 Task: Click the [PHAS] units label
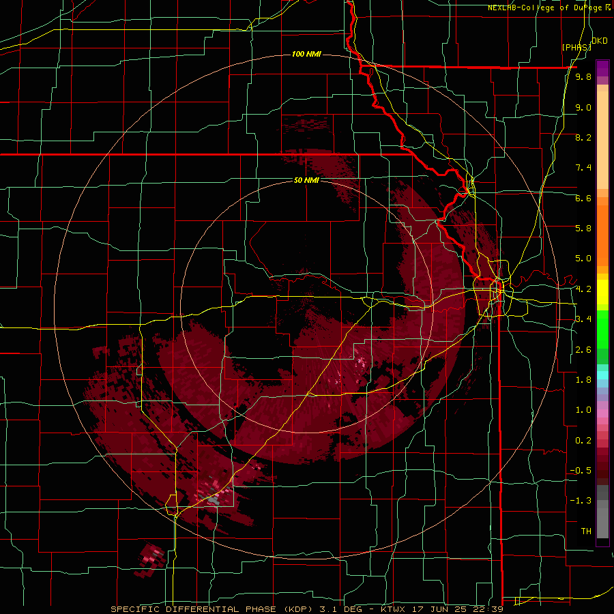pos(576,47)
